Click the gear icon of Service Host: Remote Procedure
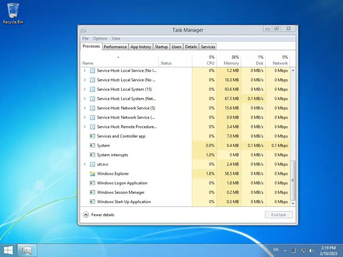Image resolution: width=343 pixels, height=257 pixels. [92, 127]
